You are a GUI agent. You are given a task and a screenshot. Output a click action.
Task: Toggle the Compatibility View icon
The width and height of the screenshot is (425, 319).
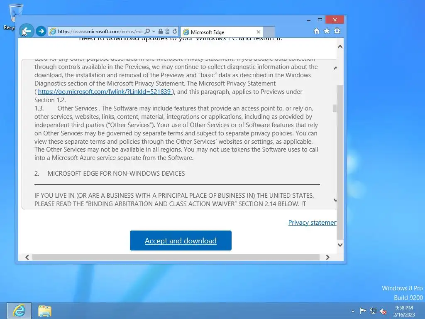pyautogui.click(x=168, y=31)
